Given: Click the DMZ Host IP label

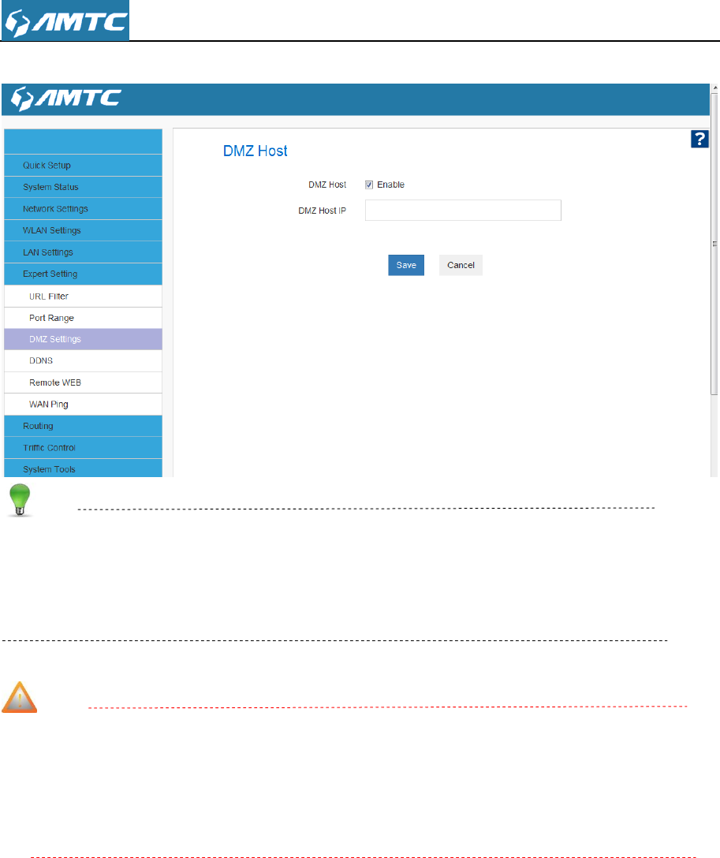Looking at the screenshot, I should [x=323, y=211].
